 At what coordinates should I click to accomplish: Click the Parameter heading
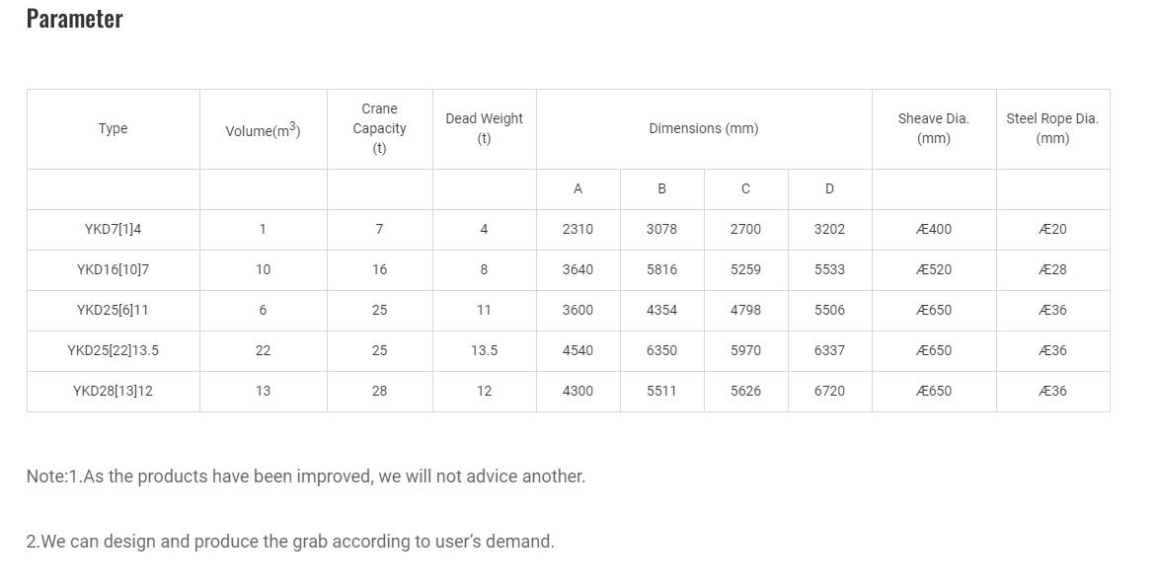point(74,19)
